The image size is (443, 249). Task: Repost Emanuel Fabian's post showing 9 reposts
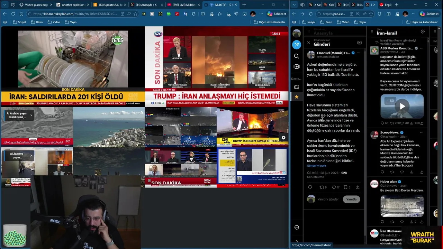click(323, 187)
